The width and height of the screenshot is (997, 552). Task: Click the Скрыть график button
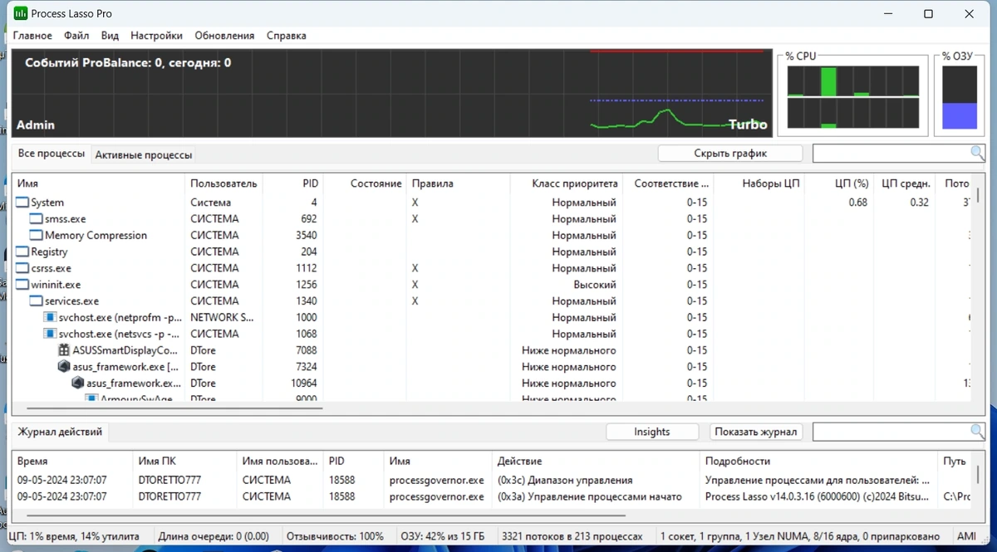click(x=730, y=154)
